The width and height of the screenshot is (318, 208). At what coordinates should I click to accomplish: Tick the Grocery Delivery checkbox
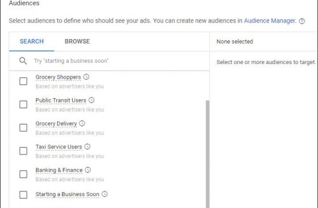[x=23, y=128]
